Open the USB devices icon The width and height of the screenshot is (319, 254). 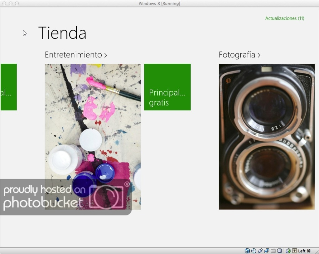click(x=260, y=251)
